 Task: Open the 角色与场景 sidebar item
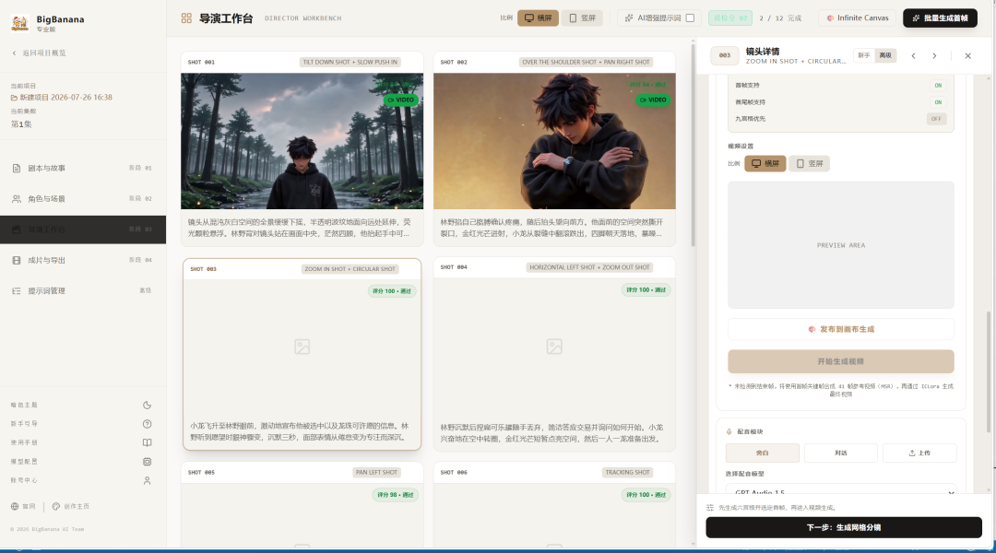[x=83, y=199]
